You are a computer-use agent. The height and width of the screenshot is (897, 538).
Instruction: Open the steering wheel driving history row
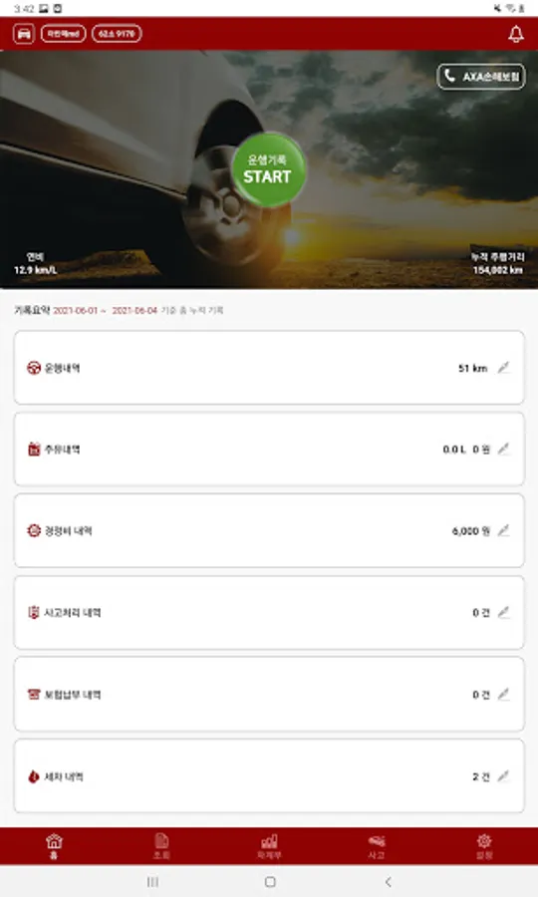269,368
